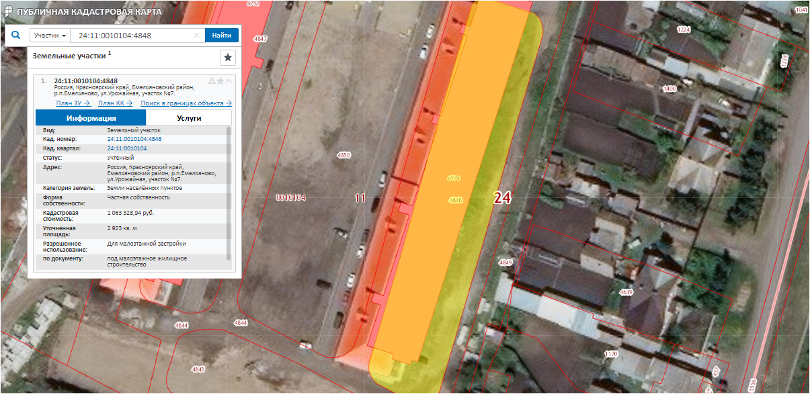The width and height of the screenshot is (810, 394).
Task: Switch to the Услуги tab
Action: coord(189,117)
